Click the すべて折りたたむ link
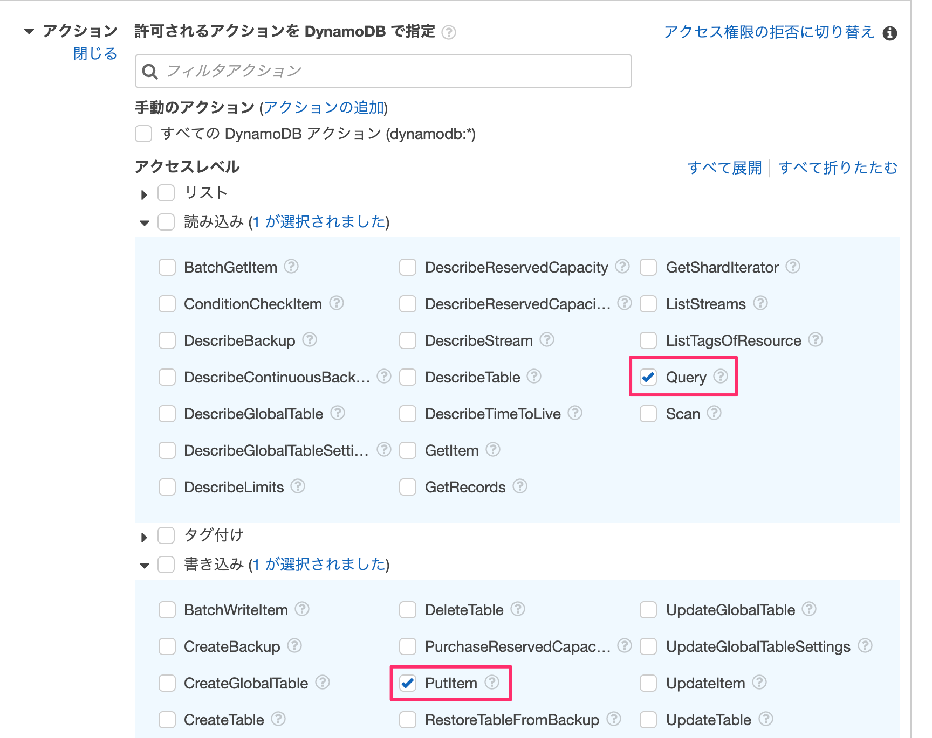932x738 pixels. coord(838,168)
